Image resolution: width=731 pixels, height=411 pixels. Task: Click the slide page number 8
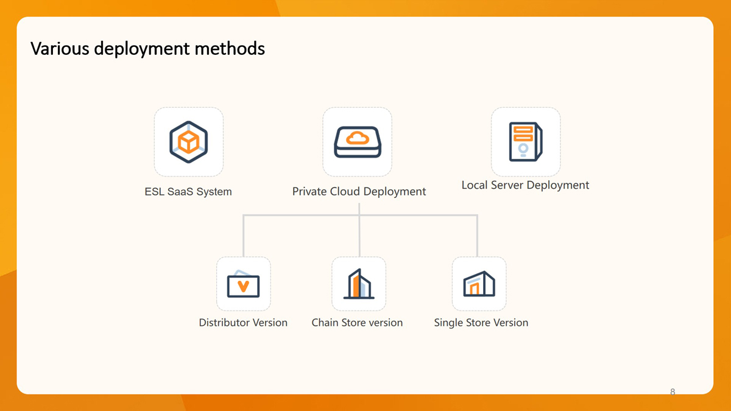coord(673,392)
